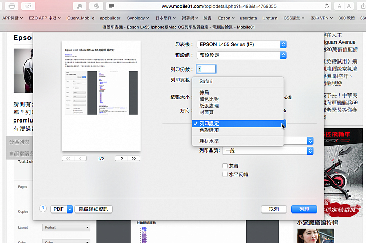The height and width of the screenshot is (243, 366).
Task: Choose 色彩選項 in the popup menu
Action: (x=237, y=130)
